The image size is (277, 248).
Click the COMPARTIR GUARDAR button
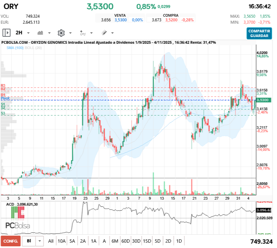point(259,32)
